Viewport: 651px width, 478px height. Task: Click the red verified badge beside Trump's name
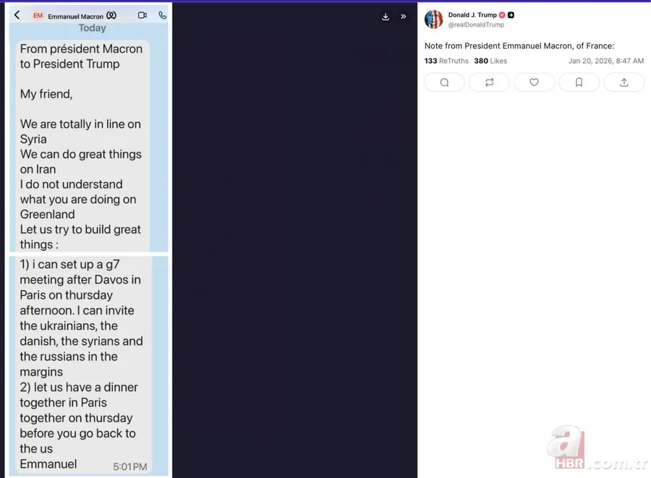pos(502,15)
